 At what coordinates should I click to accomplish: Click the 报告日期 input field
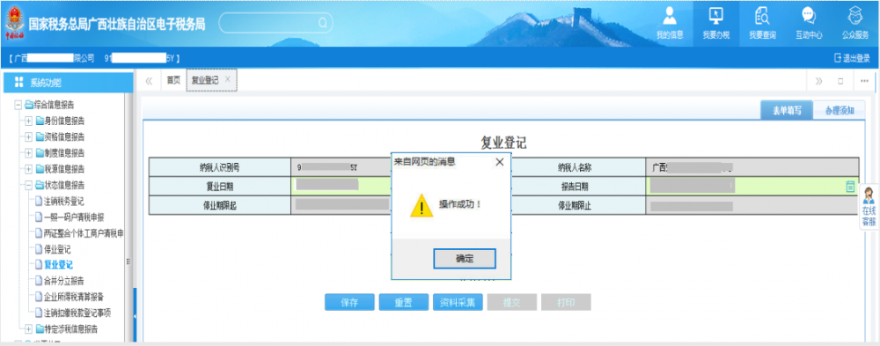[x=752, y=186]
